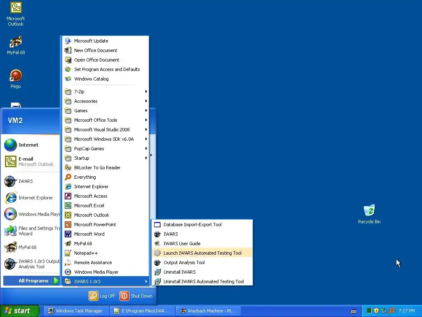Viewport: 422px width, 317px height.
Task: Launch BitLocker To Go Reader
Action: [106, 168]
